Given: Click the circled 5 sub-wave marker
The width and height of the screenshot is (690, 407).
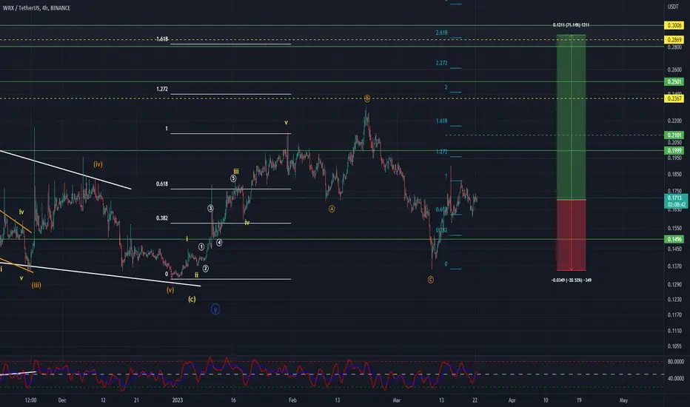Looking at the screenshot, I should [x=233, y=178].
